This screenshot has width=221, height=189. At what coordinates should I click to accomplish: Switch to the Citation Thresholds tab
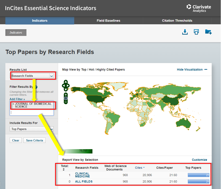tap(177, 21)
